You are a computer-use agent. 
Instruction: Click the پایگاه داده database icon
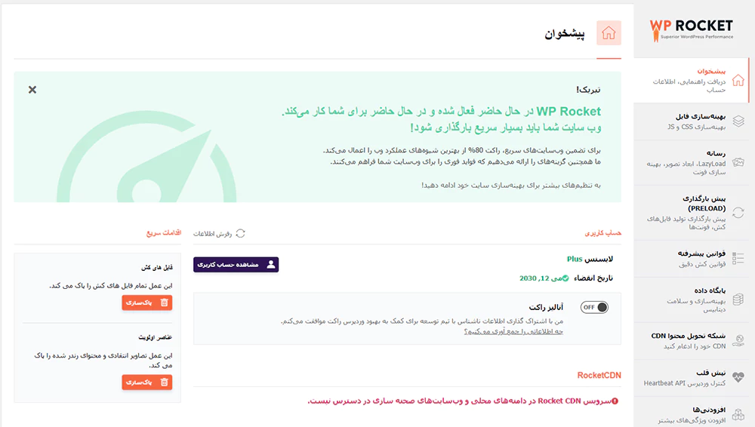point(738,300)
